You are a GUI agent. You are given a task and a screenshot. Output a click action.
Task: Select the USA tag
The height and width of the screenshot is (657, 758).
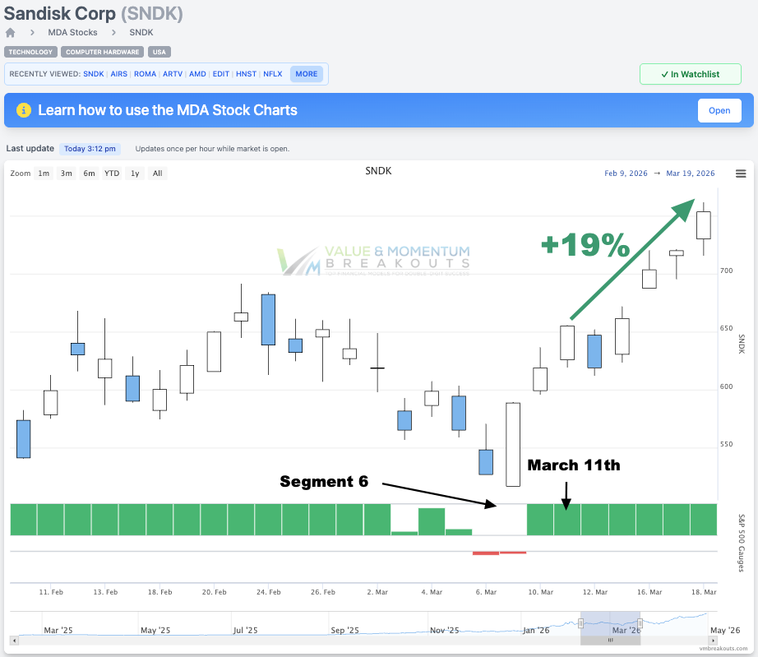click(x=159, y=52)
